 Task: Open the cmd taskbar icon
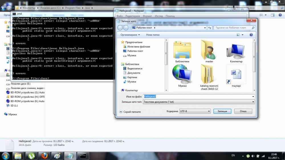pos(83,156)
